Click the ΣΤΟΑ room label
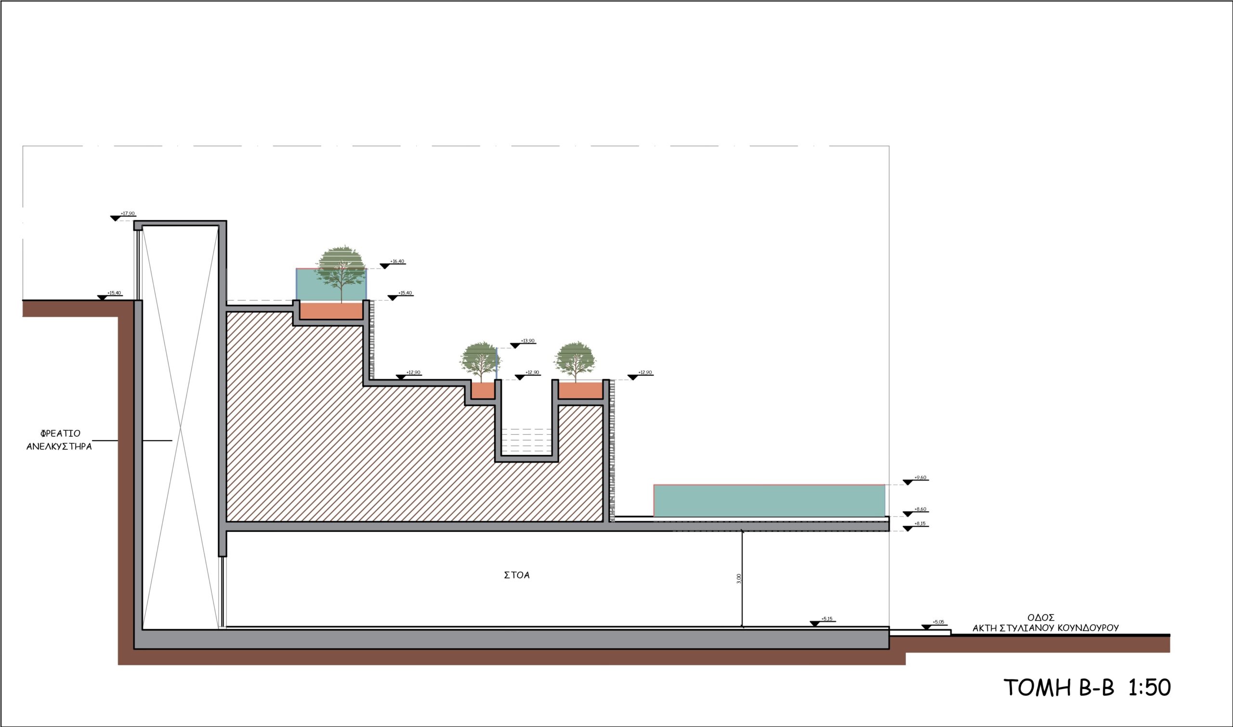This screenshot has height=727, width=1233. click(517, 576)
